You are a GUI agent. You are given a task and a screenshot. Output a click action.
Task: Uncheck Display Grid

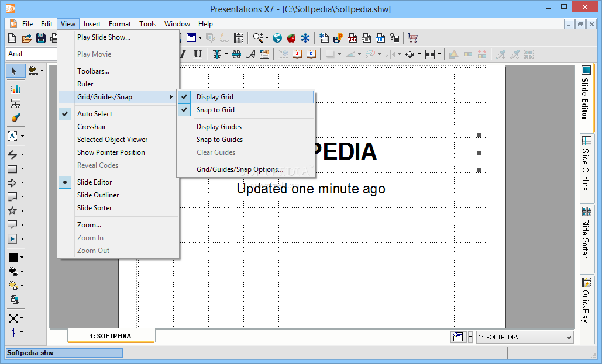tap(245, 97)
